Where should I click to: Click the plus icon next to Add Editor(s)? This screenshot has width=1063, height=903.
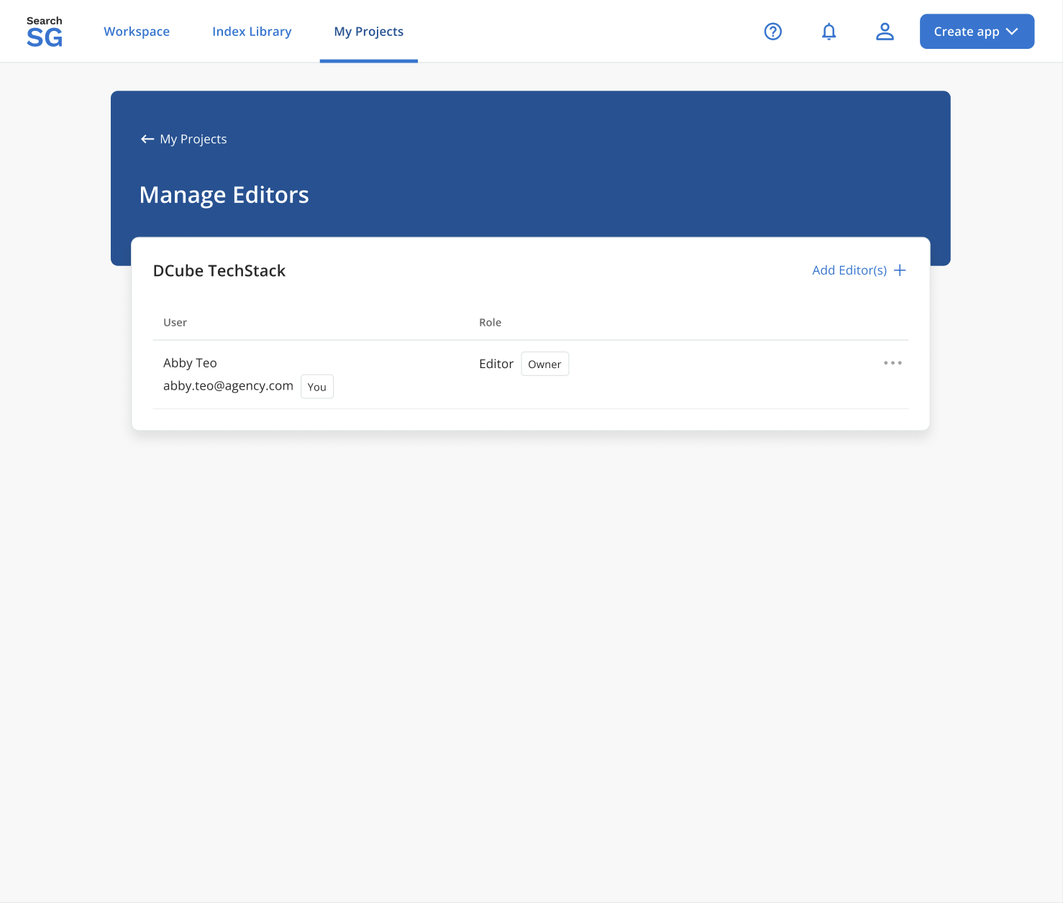click(899, 270)
